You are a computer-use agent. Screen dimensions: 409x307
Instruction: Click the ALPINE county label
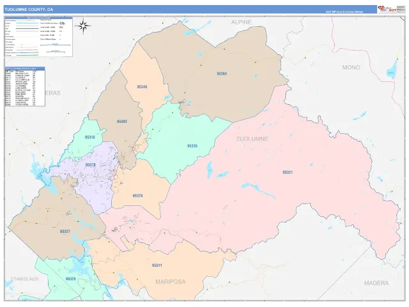tap(242, 22)
